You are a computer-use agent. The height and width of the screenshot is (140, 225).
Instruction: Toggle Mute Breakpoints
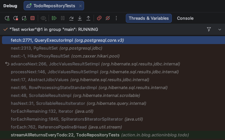108,18
